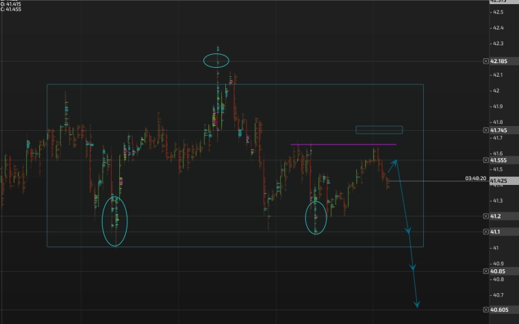Select the 42.185 level price label
Image resolution: width=519 pixels, height=324 pixels.
tap(498, 61)
